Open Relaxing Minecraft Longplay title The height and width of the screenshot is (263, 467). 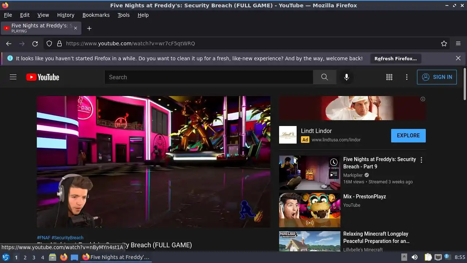tap(376, 237)
